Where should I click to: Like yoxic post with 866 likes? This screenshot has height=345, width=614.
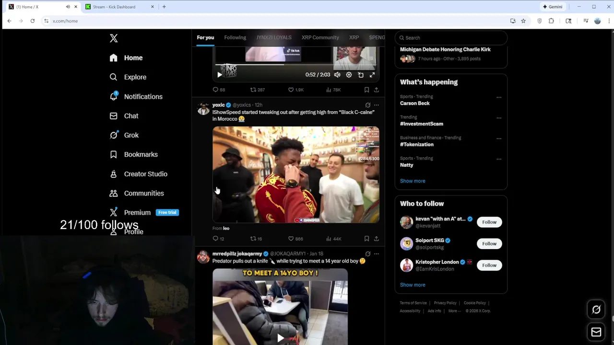point(295,239)
